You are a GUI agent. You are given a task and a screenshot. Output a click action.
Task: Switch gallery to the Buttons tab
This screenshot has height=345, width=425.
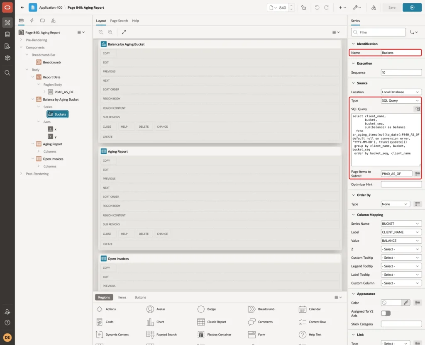140,297
